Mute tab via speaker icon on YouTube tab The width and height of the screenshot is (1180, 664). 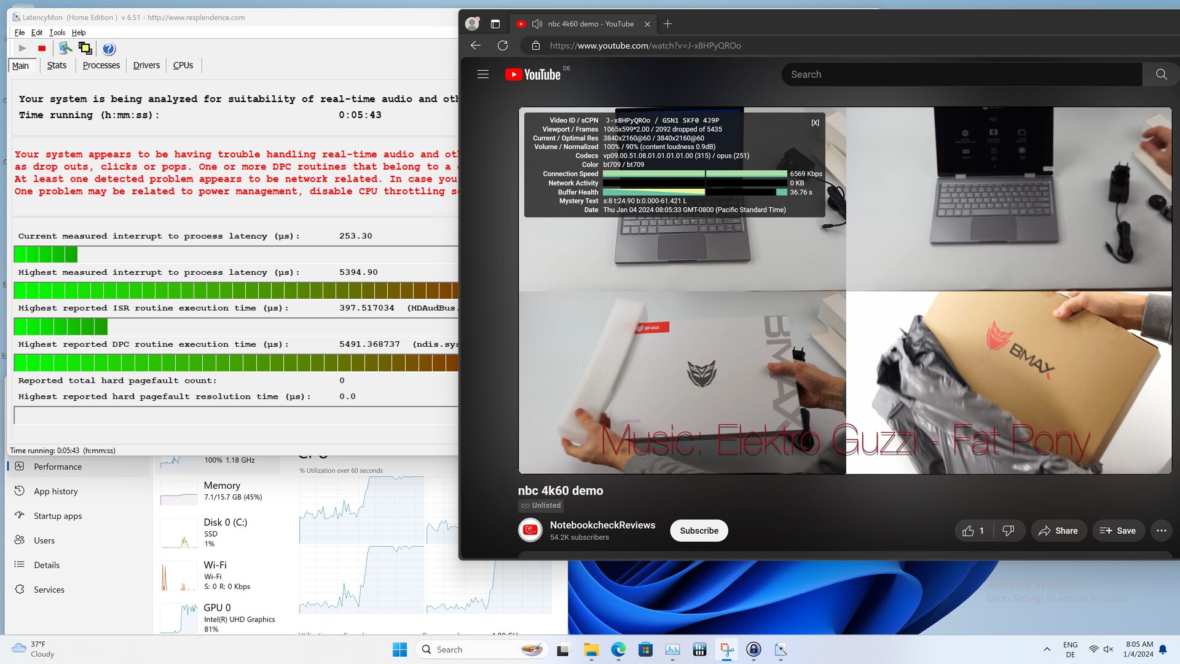(537, 24)
